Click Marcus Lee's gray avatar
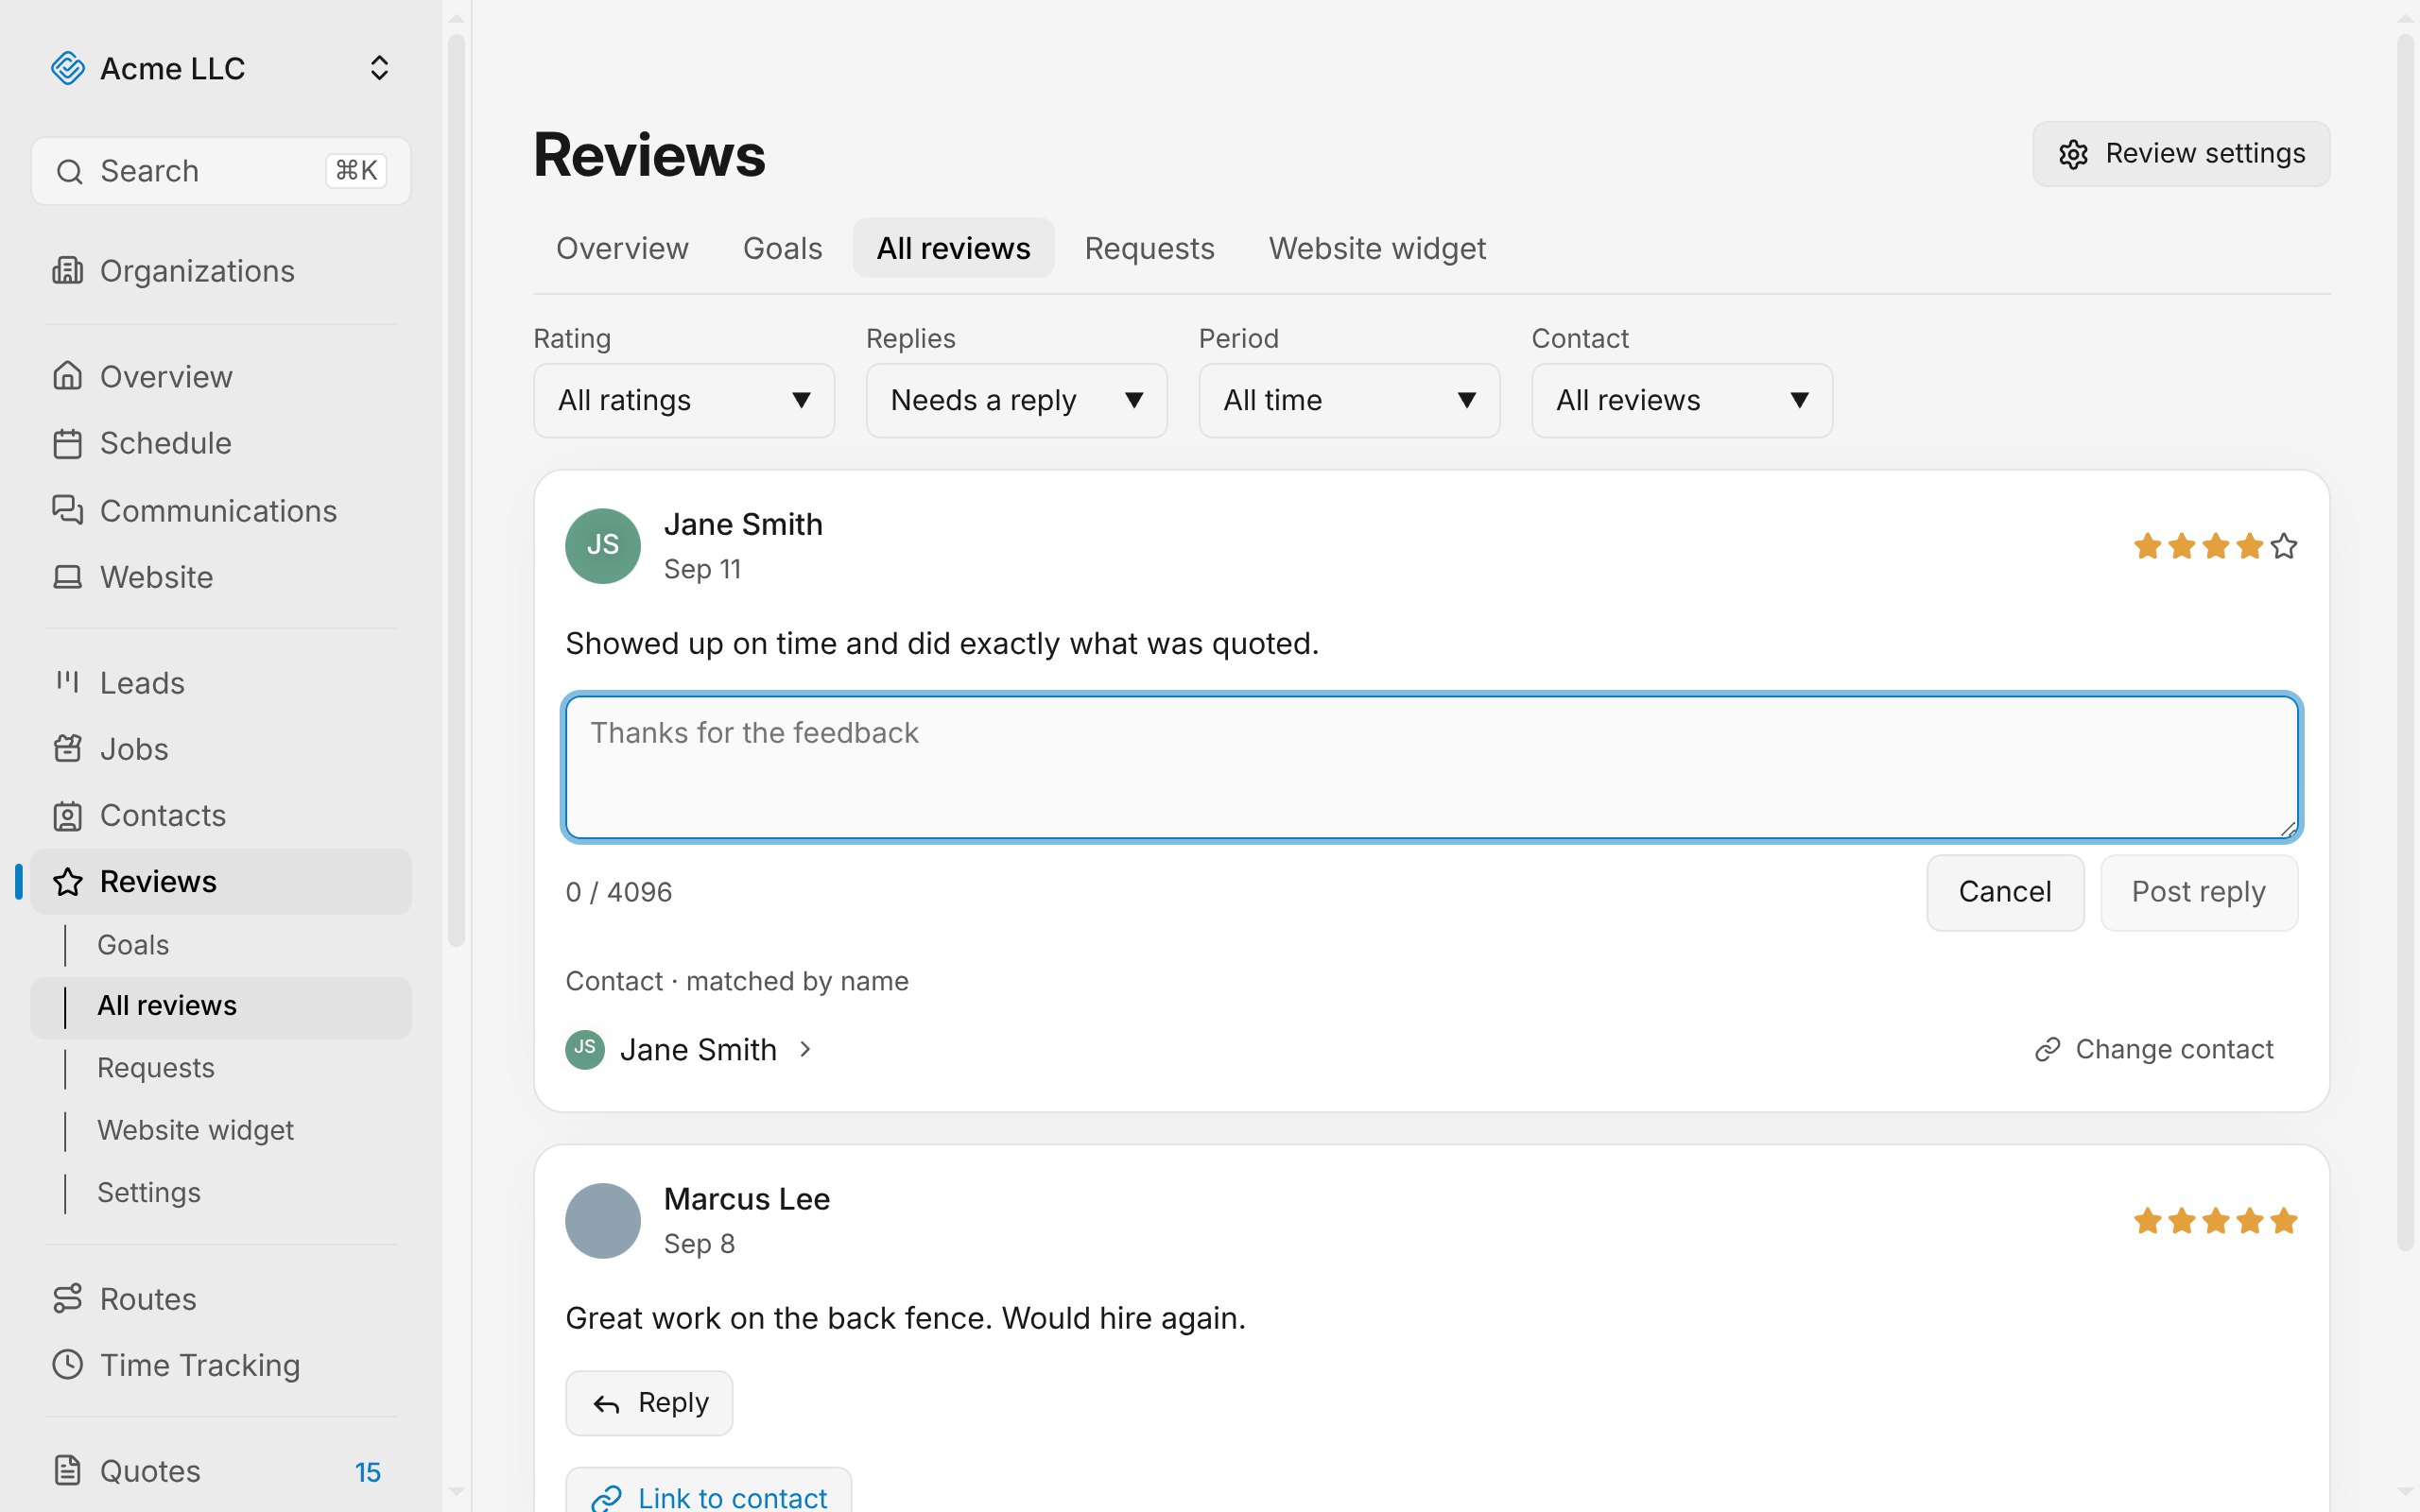This screenshot has width=2420, height=1512. pos(603,1221)
